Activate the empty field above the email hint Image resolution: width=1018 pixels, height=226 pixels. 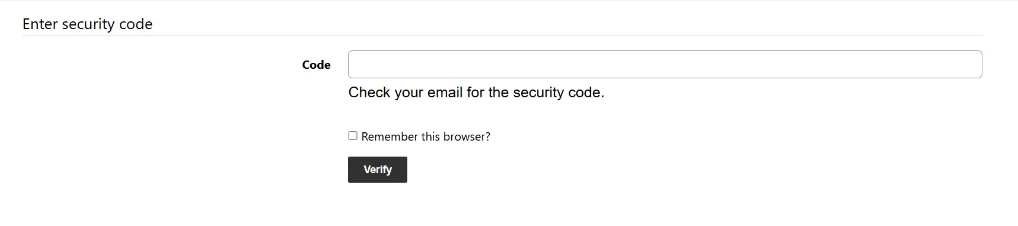(665, 65)
